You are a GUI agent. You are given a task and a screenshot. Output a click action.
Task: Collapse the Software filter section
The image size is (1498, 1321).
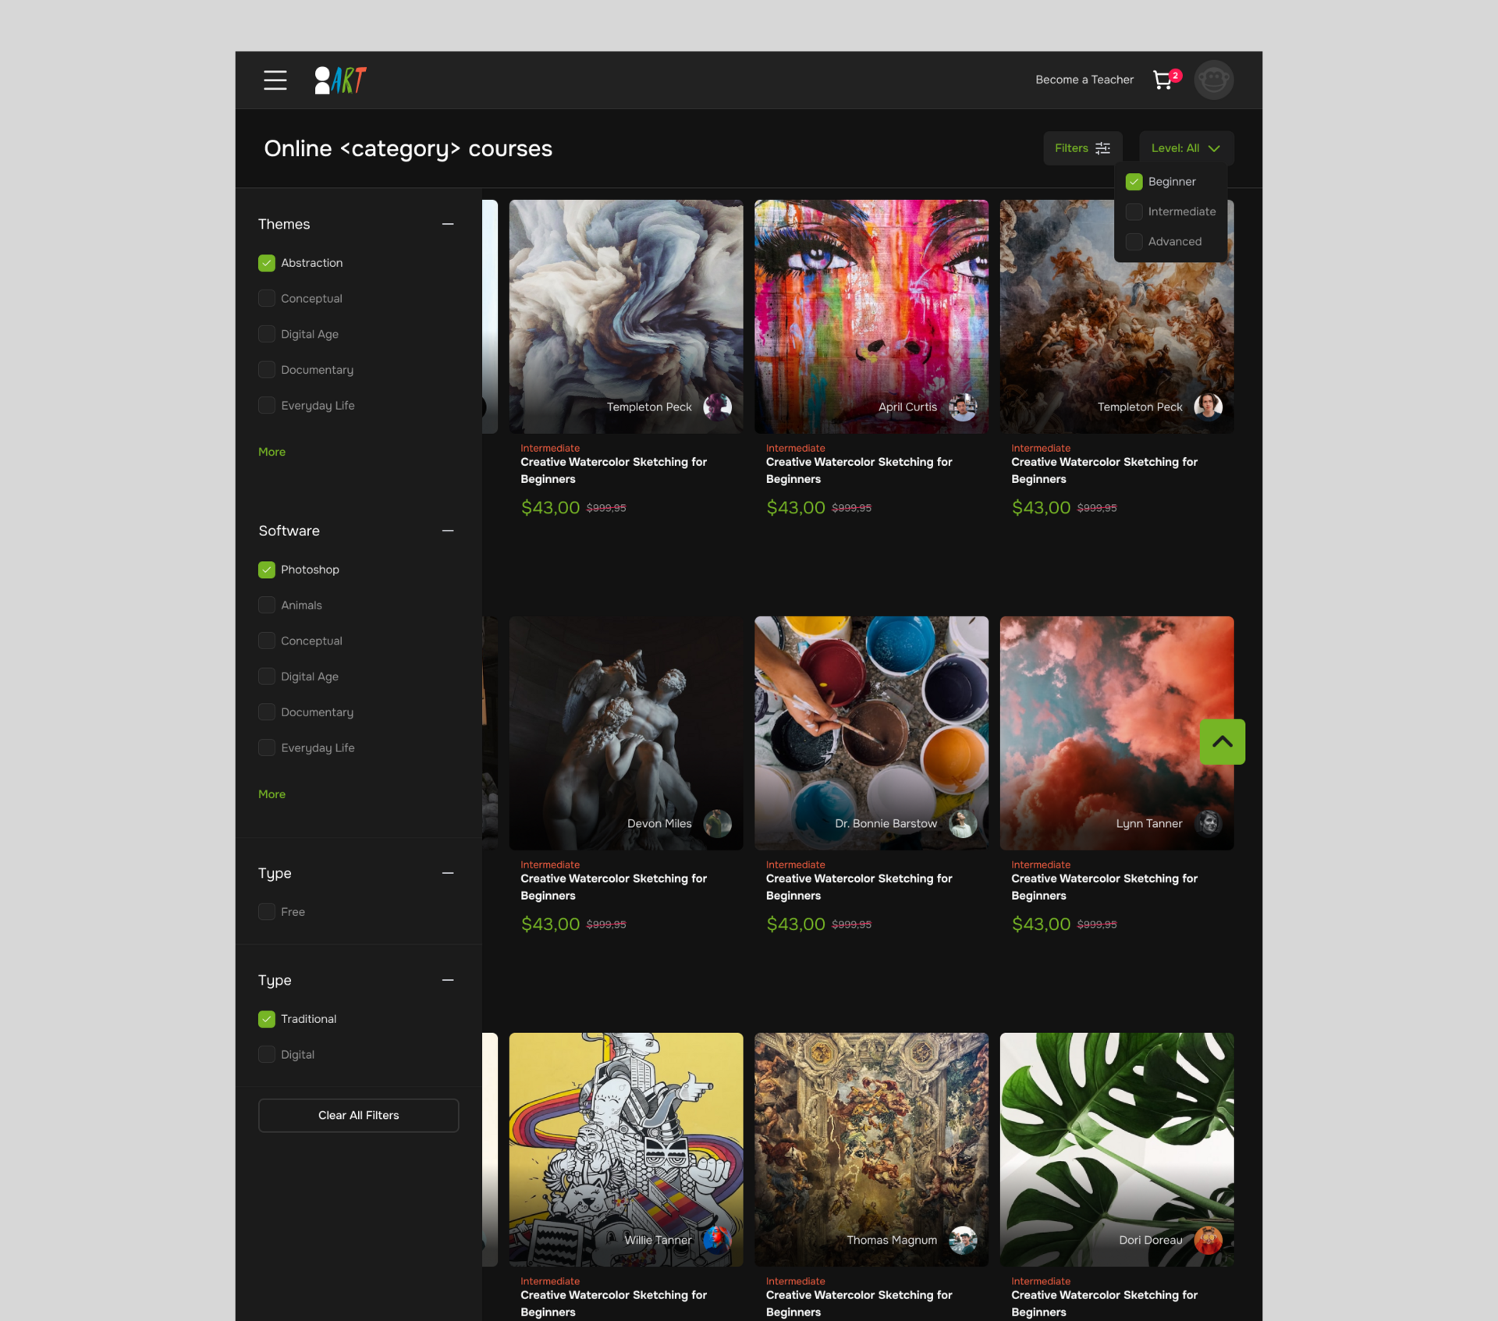[x=448, y=531]
